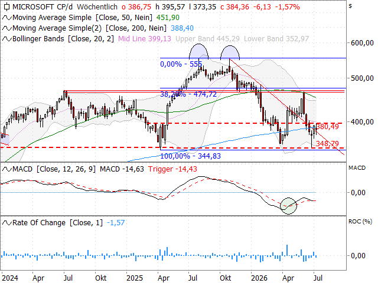Click the 2025 time axis label
This screenshot has height=283, width=378.
tap(135, 278)
